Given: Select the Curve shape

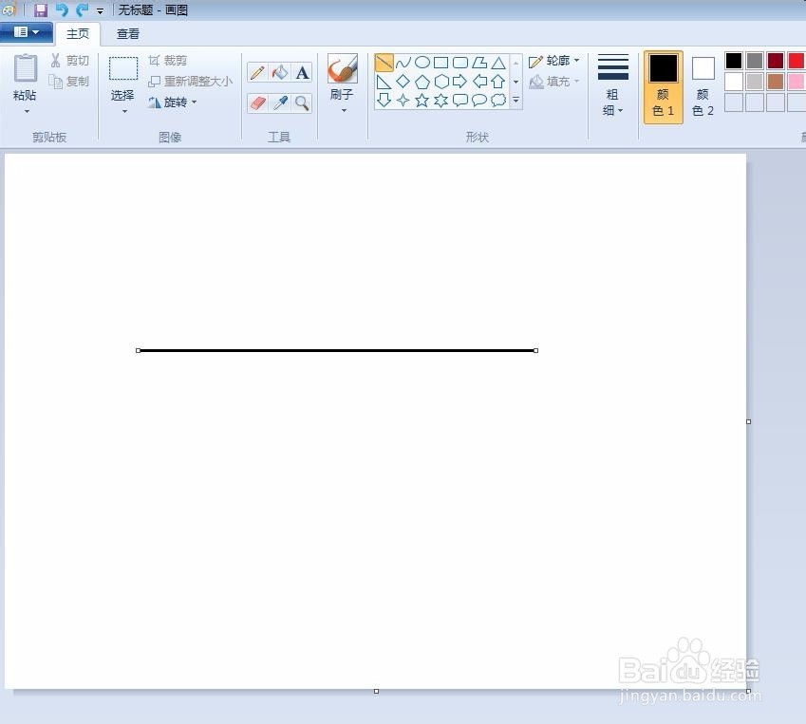Looking at the screenshot, I should coord(403,63).
